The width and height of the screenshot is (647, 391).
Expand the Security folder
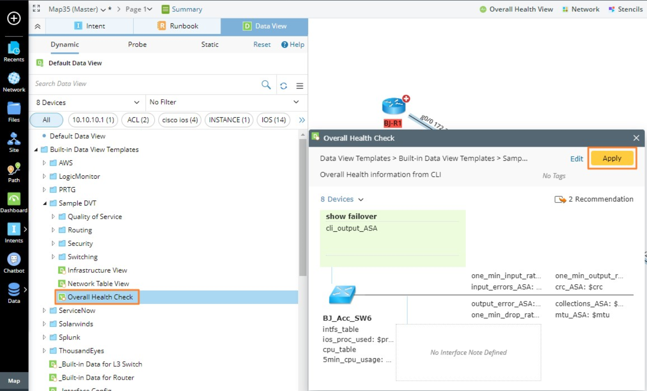[x=53, y=243]
